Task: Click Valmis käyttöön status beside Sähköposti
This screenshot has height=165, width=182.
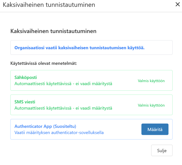Action: (x=151, y=81)
